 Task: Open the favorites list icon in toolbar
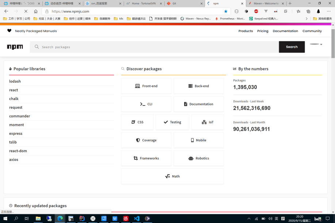[x=298, y=11]
